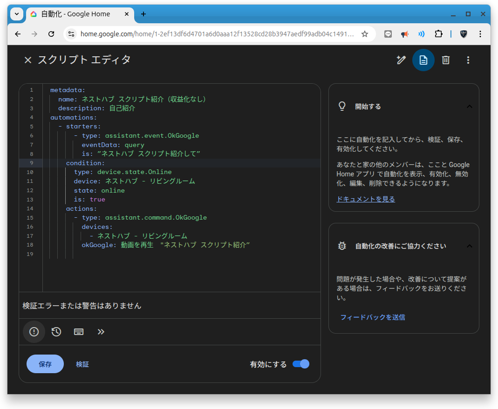The image size is (498, 409).
Task: Click the browser address bar
Action: point(210,34)
